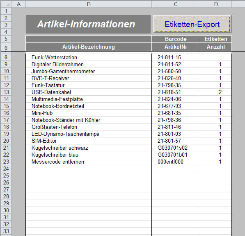Select row 1 header
Image resolution: width=245 pixels, height=236 pixels.
6,11
